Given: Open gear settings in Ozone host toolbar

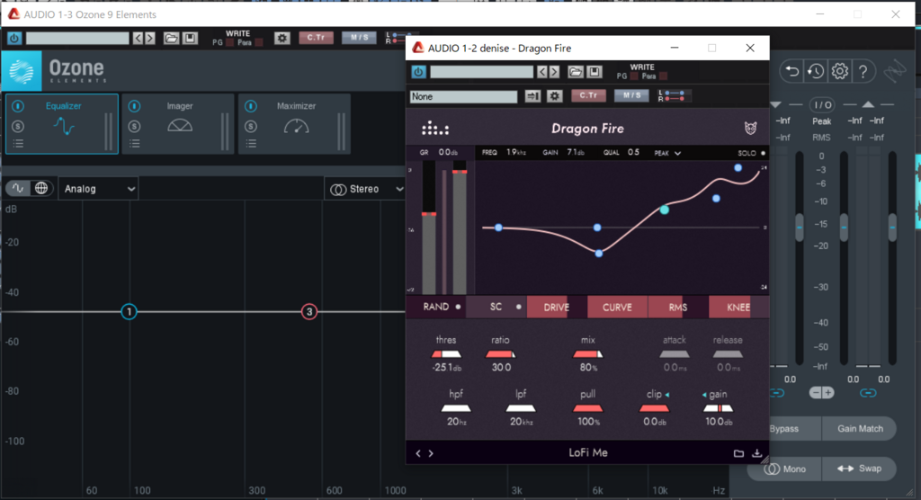Looking at the screenshot, I should tap(282, 38).
